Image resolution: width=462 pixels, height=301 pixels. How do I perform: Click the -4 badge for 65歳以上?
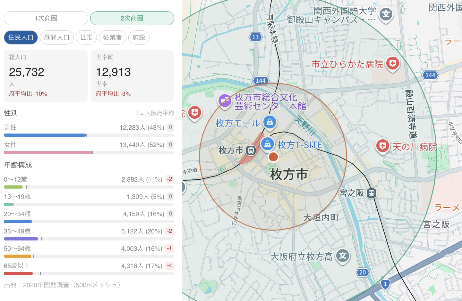point(170,266)
